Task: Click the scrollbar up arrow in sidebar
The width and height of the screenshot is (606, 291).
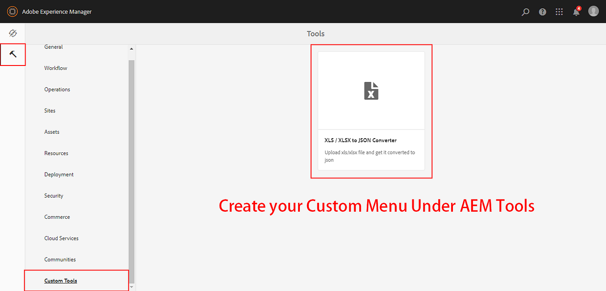Action: coord(131,49)
